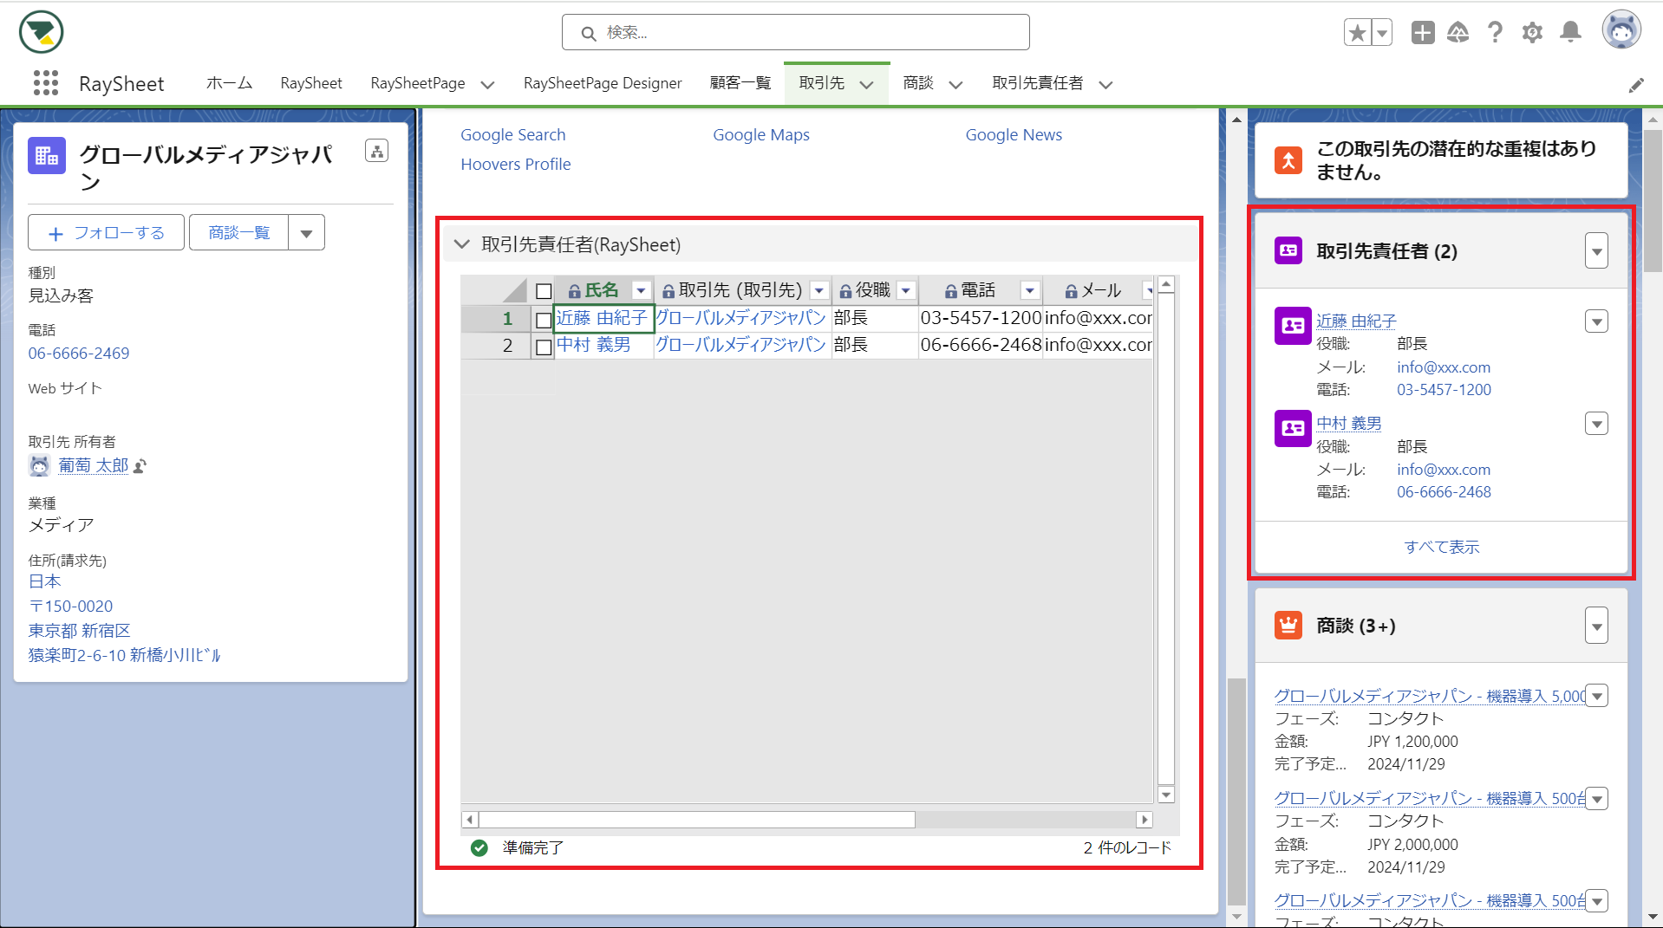Click the 取引先責任者 related list icon
Viewport: 1663px width, 928px height.
[x=1288, y=251]
